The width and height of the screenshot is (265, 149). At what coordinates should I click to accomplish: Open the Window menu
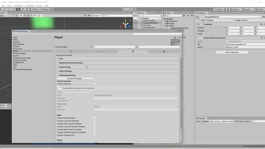point(39,6)
